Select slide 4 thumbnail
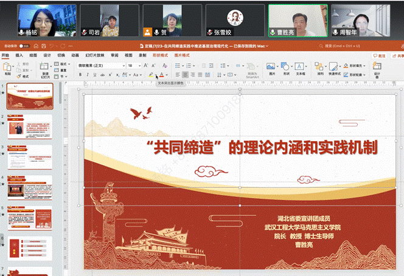The width and height of the screenshot is (404, 276). point(30,188)
